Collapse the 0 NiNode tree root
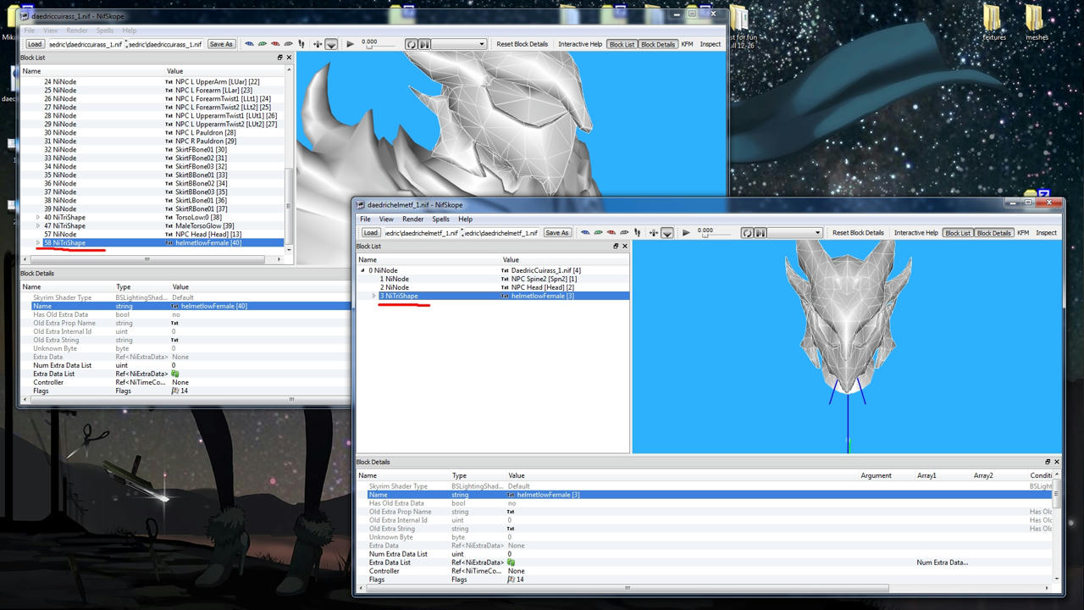The height and width of the screenshot is (610, 1084). point(362,270)
